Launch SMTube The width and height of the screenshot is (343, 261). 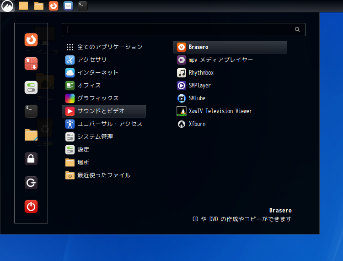[x=230, y=98]
